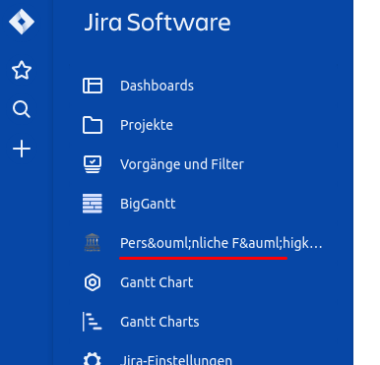Image resolution: width=380 pixels, height=365 pixels.
Task: Open Pers&ouml;nliche F&auml;higk… entry
Action: [222, 243]
